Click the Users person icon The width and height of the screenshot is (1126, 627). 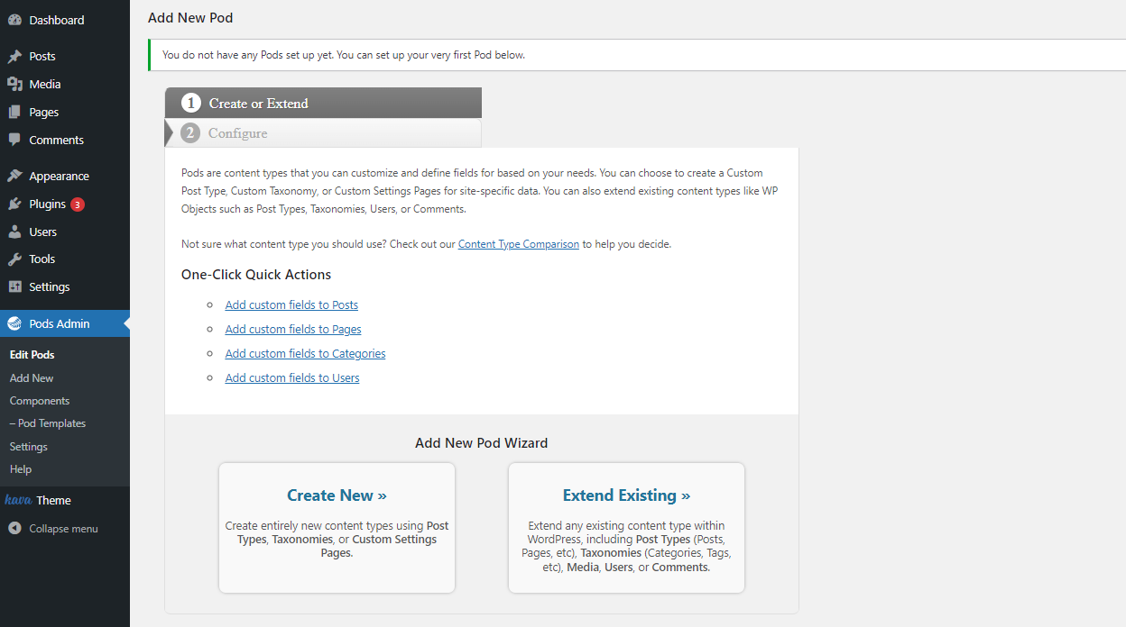14,232
